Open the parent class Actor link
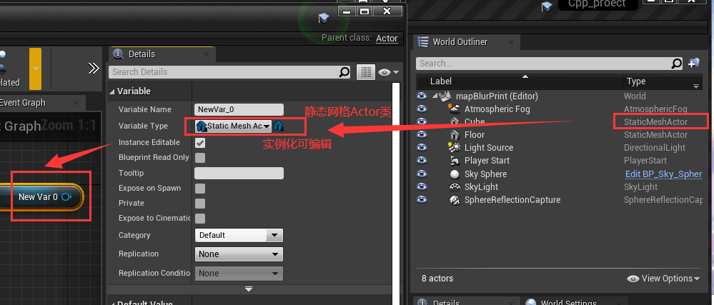 (387, 39)
